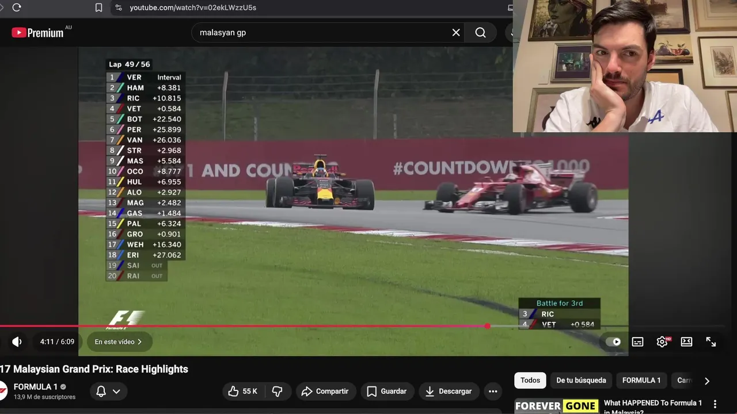The width and height of the screenshot is (737, 414).
Task: Select the FORMULA 1 filter chip
Action: 641,380
